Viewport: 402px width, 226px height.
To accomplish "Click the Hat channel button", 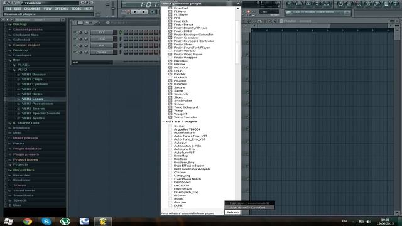I will pos(102,46).
